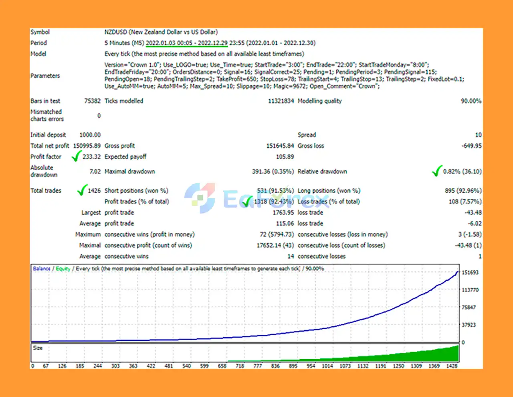The width and height of the screenshot is (513, 397).
Task: Select the Balance label in the chart legend
Action: click(41, 269)
